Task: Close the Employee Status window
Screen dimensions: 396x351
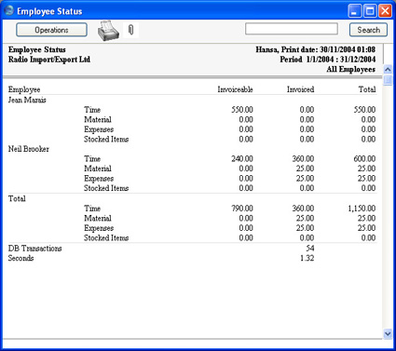Action: (x=385, y=11)
